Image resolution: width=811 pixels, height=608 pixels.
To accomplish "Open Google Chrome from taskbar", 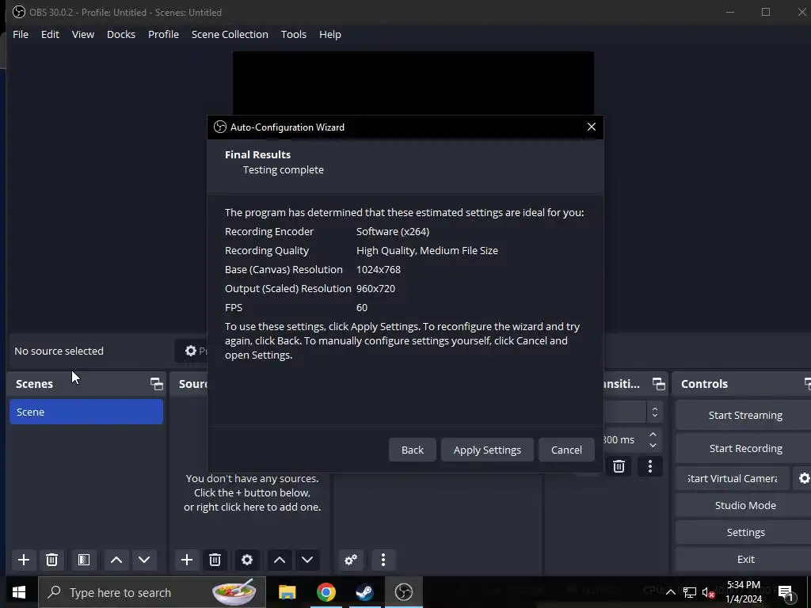I will click(x=326, y=592).
